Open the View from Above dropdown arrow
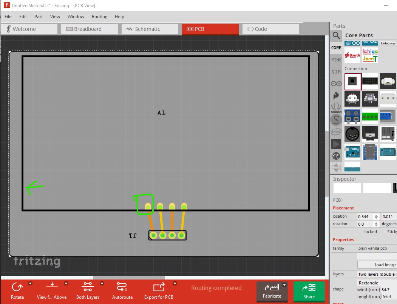This screenshot has width=397, height=304. click(66, 283)
